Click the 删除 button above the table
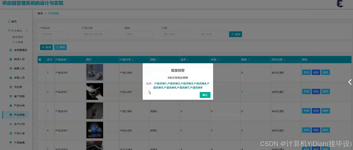 pyautogui.click(x=60, y=47)
